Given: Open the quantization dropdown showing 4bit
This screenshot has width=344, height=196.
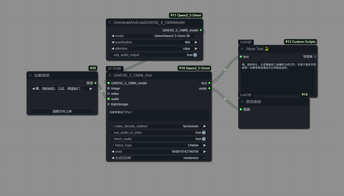Looking at the screenshot, I should (155, 42).
